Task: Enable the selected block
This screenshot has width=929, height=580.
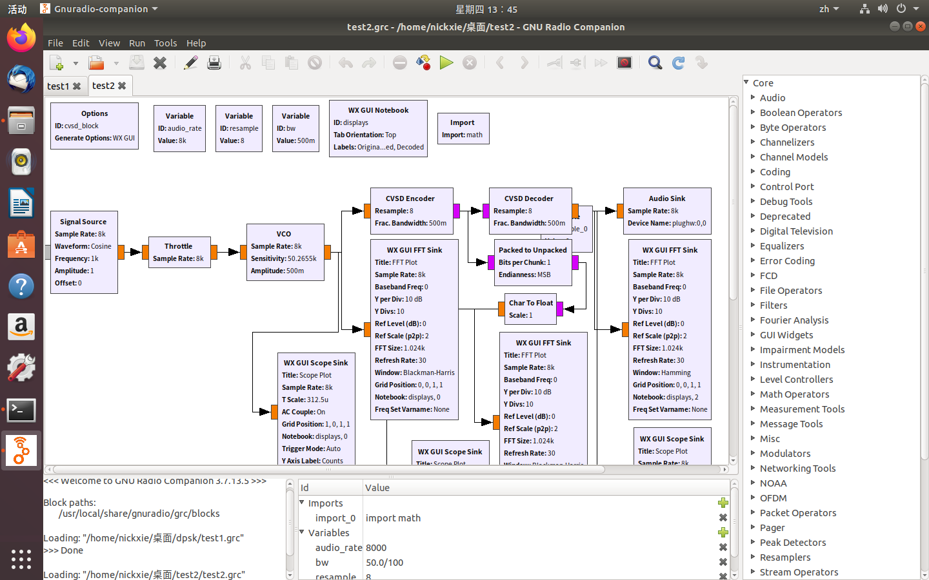Action: pos(555,63)
